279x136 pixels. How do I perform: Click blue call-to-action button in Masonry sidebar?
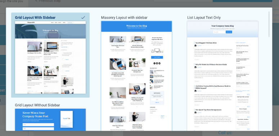coord(157,57)
